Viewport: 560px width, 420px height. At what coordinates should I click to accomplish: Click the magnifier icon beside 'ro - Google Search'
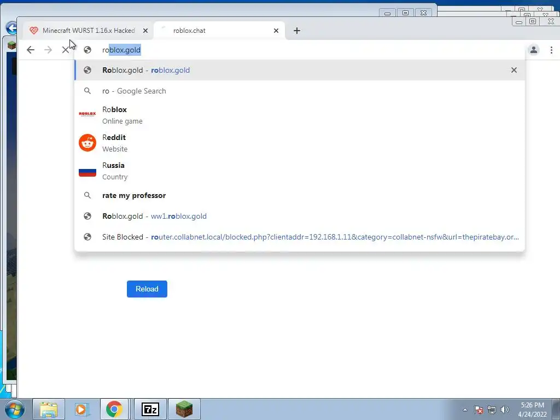(x=87, y=91)
